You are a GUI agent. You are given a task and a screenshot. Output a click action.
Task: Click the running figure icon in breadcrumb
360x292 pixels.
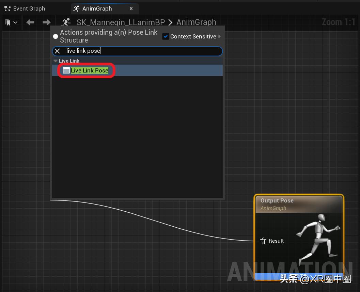(x=66, y=22)
